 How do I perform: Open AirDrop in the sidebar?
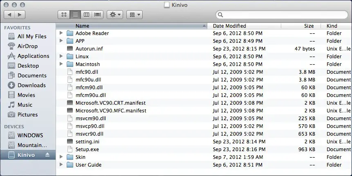coord(28,46)
